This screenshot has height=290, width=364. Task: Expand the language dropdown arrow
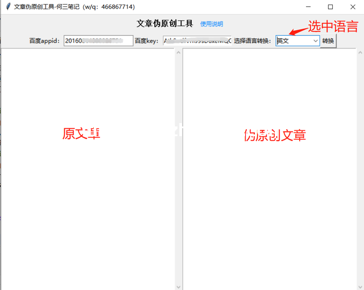pyautogui.click(x=315, y=41)
